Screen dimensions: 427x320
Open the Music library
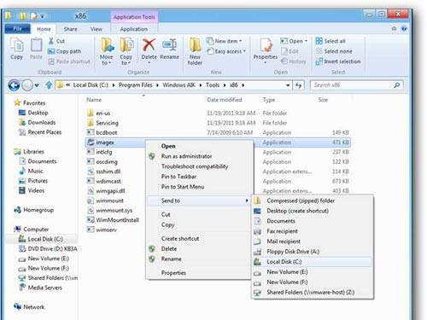[x=31, y=171]
